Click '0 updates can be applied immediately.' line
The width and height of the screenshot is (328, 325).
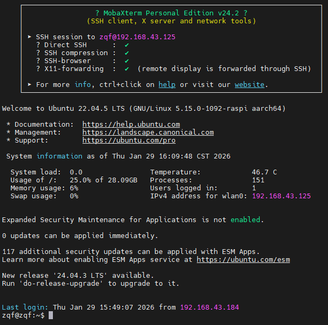[x=80, y=236]
